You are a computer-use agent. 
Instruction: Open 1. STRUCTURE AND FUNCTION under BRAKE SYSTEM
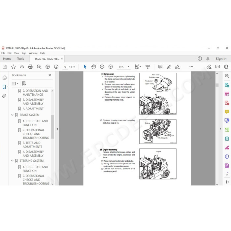click(x=35, y=123)
